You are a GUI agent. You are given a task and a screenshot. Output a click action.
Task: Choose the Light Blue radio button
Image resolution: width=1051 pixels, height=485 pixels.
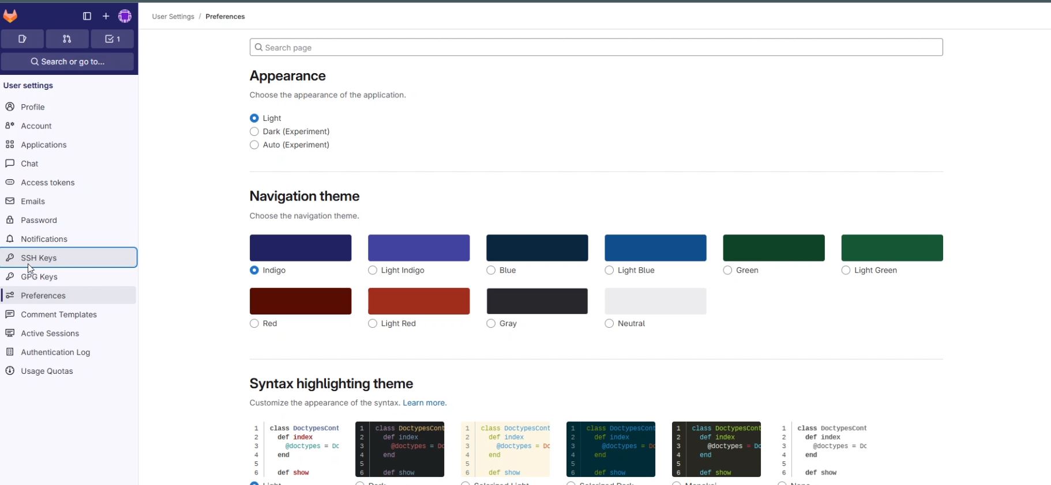(609, 270)
